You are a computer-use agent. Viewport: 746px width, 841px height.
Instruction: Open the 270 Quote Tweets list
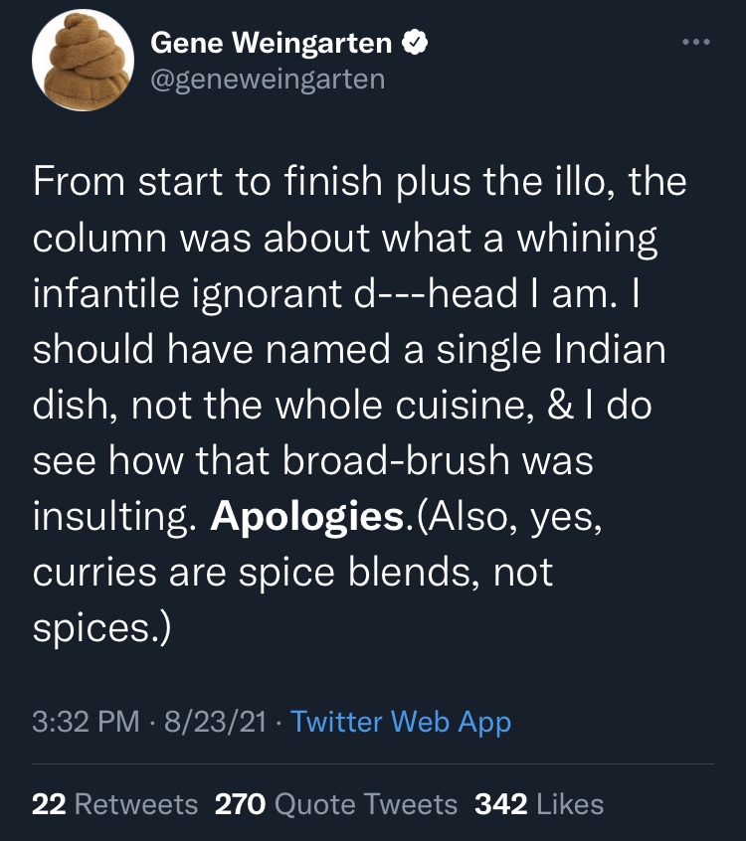[336, 803]
